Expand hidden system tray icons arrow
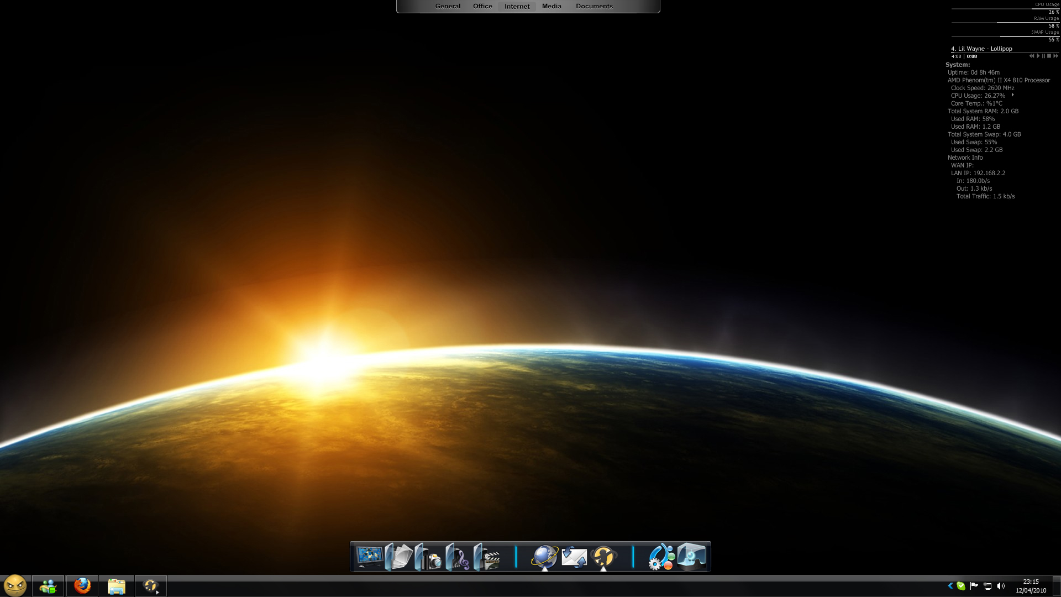The width and height of the screenshot is (1061, 597). [950, 586]
